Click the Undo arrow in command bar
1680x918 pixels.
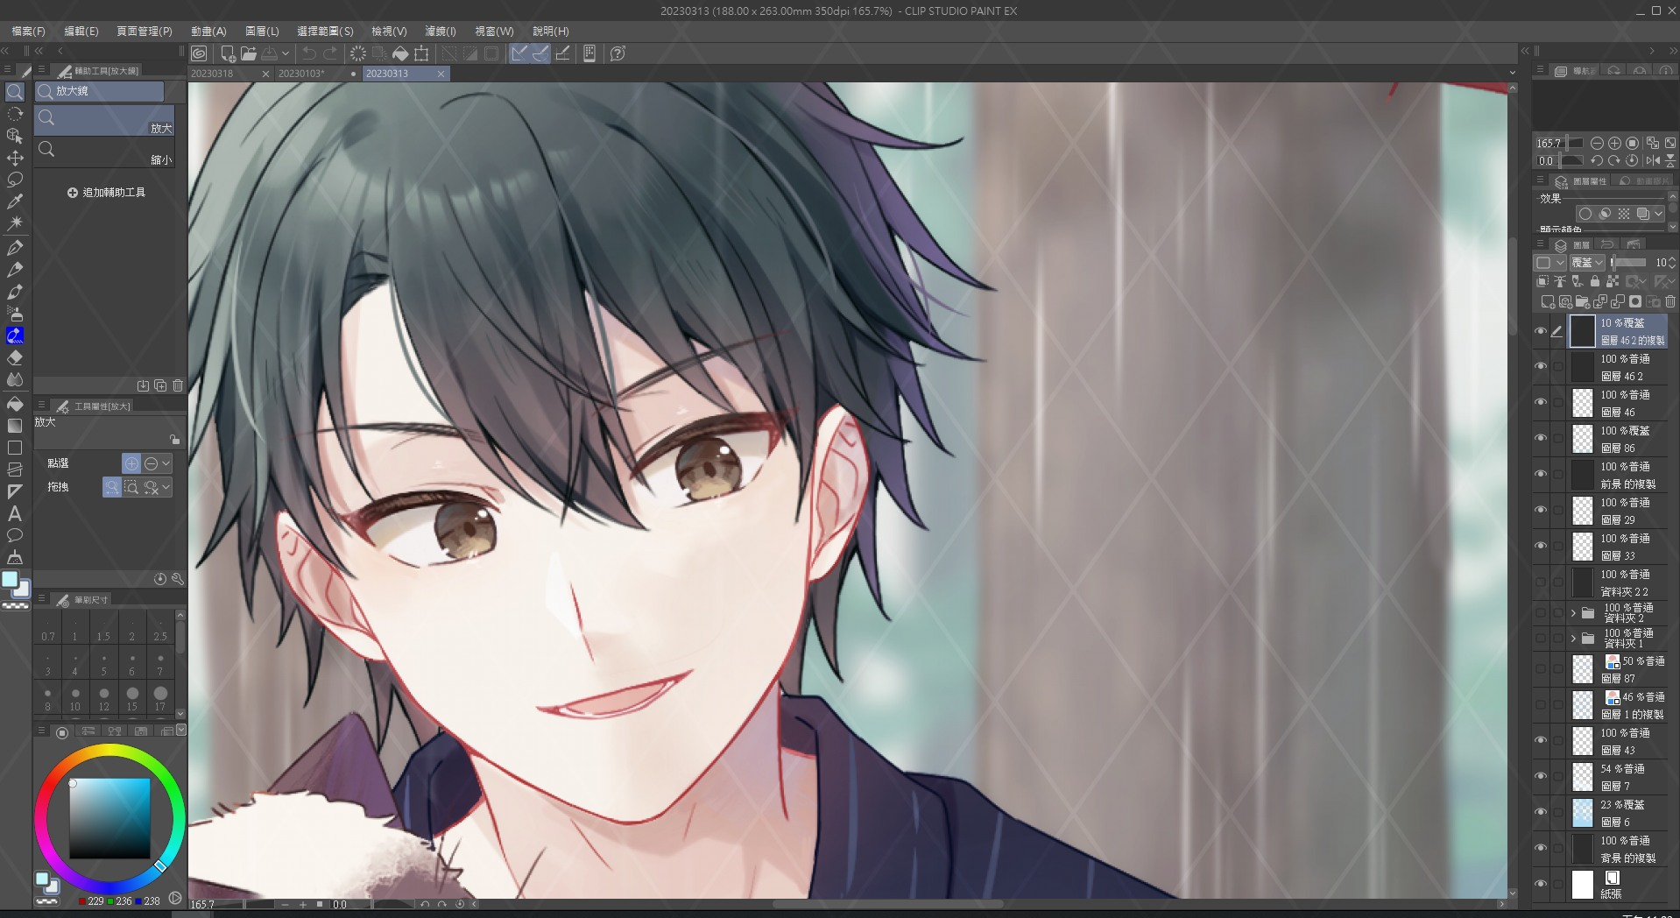309,53
